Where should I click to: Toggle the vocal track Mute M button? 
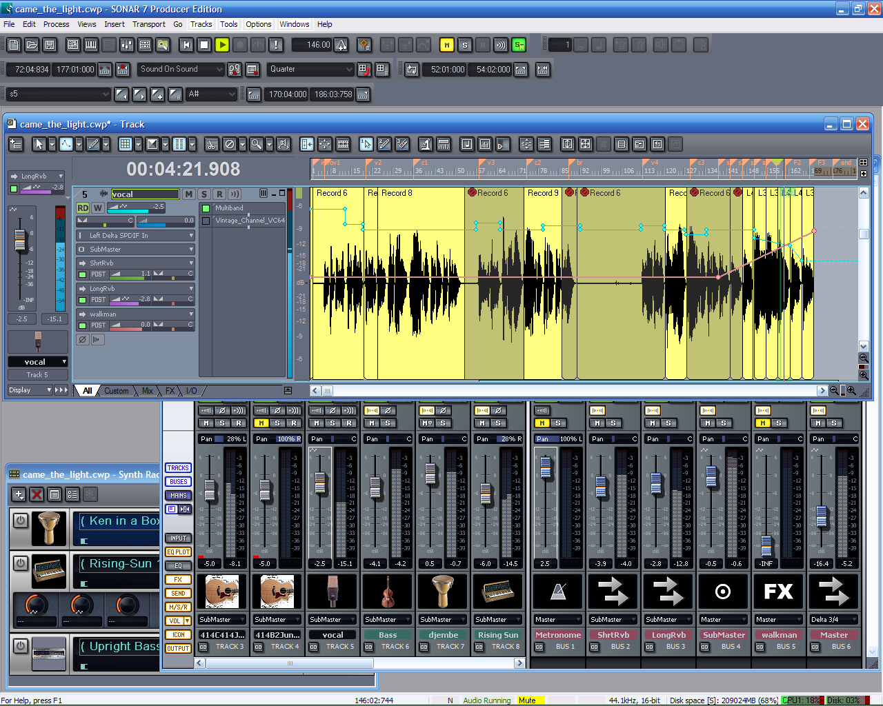(189, 194)
